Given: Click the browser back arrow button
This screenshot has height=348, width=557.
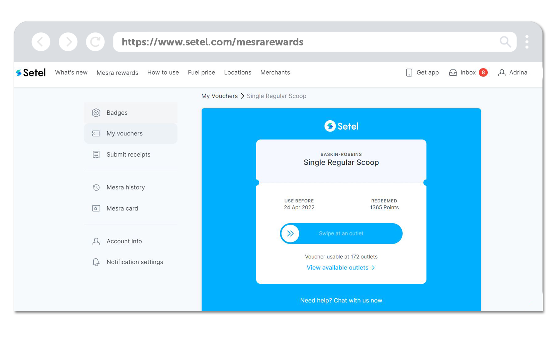Looking at the screenshot, I should [41, 42].
